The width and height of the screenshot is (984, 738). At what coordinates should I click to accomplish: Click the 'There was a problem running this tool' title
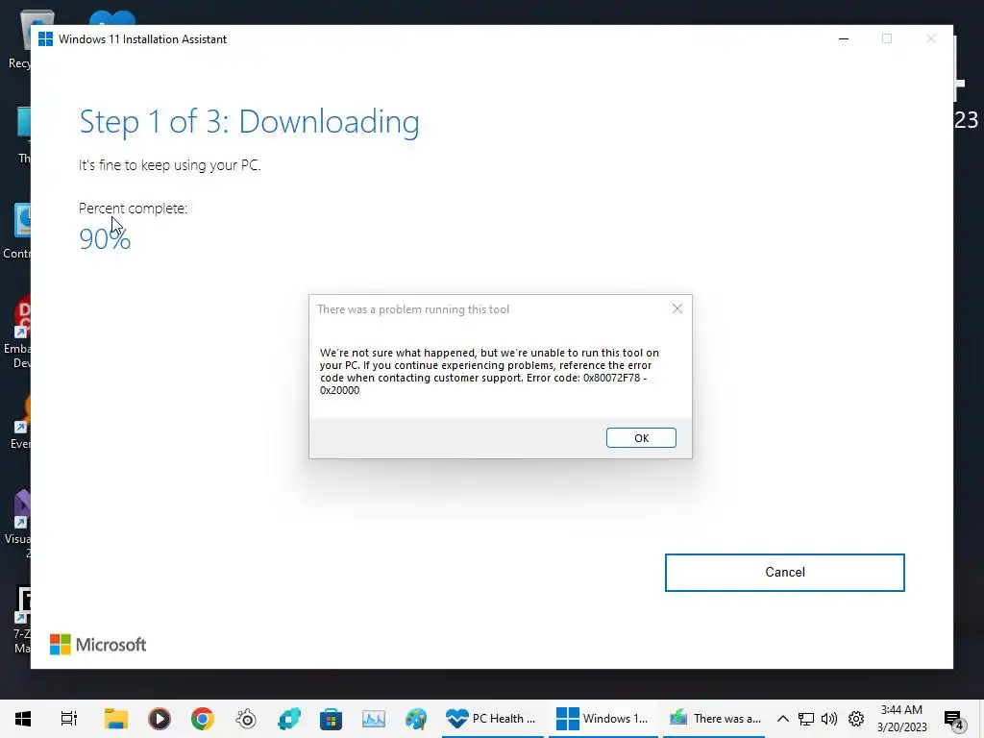pyautogui.click(x=413, y=309)
